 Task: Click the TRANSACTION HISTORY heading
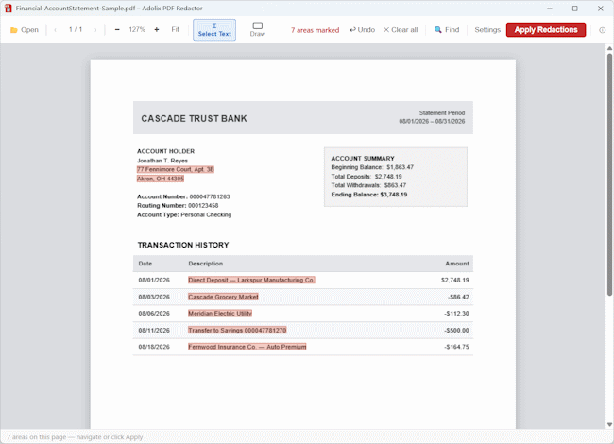pyautogui.click(x=183, y=245)
